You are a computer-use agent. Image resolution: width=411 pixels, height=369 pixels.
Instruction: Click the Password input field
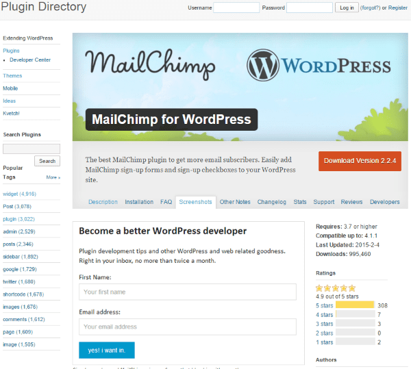(x=310, y=8)
